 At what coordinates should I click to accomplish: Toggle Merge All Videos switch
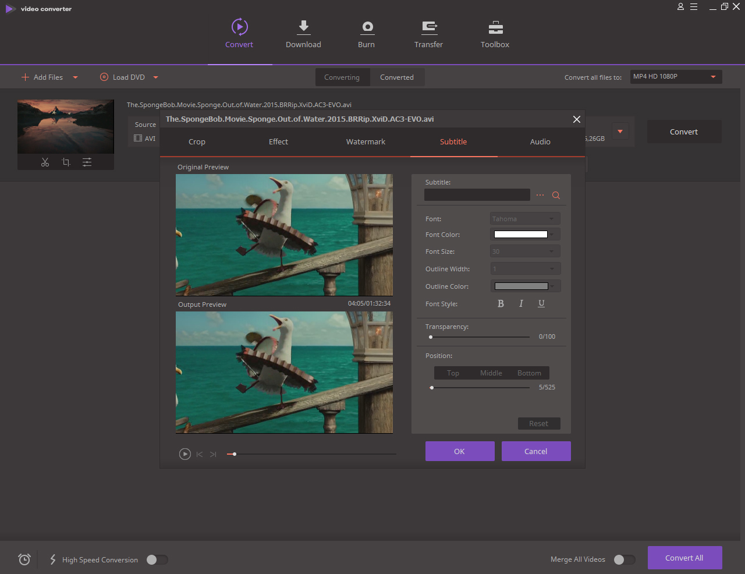coord(624,559)
